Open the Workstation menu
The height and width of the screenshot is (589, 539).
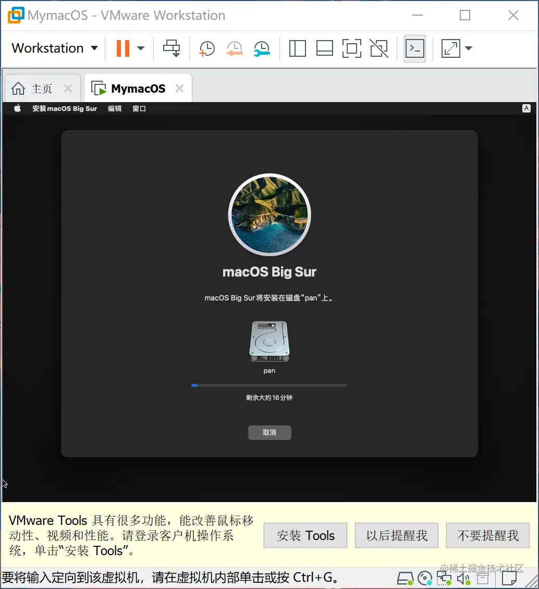(55, 48)
